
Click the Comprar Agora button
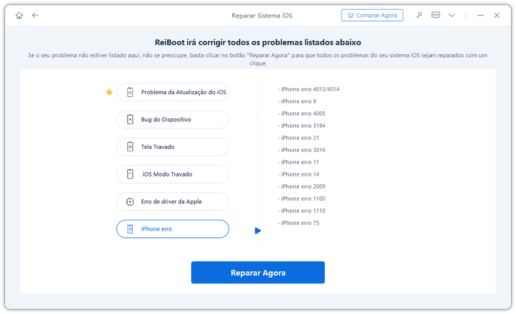372,15
